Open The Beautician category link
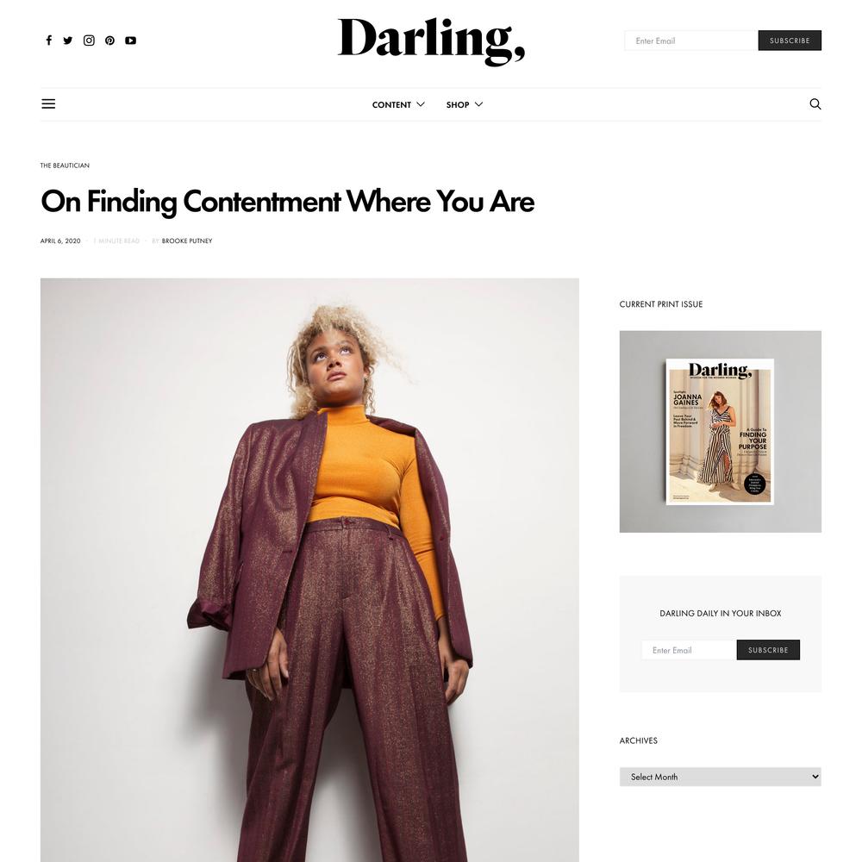The image size is (862, 862). 65,166
